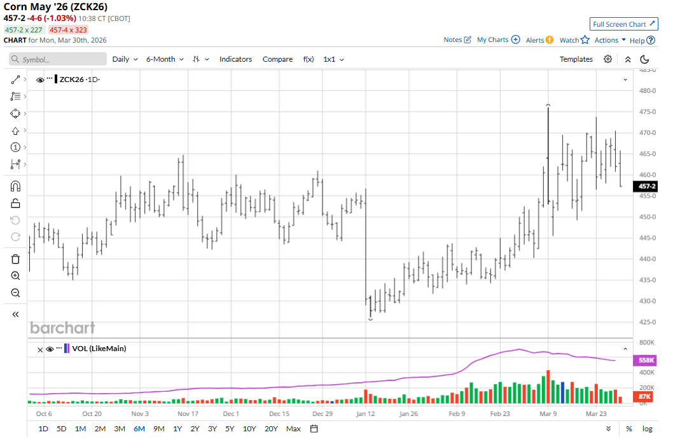
Task: Open the Fibonacci retracement tools
Action: click(15, 97)
